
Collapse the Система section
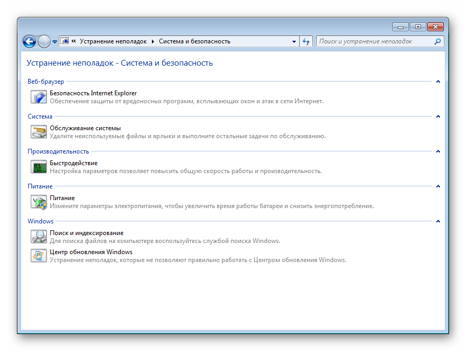pyautogui.click(x=438, y=116)
